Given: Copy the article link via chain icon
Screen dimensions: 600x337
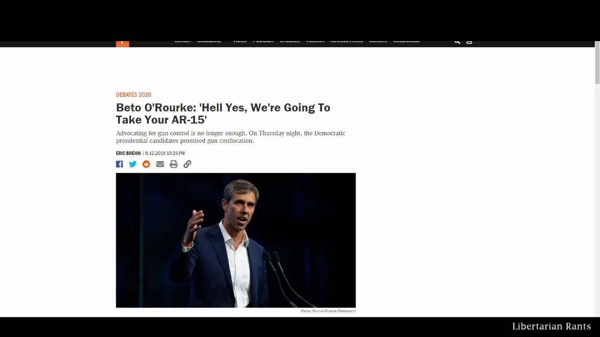Looking at the screenshot, I should click(x=187, y=164).
